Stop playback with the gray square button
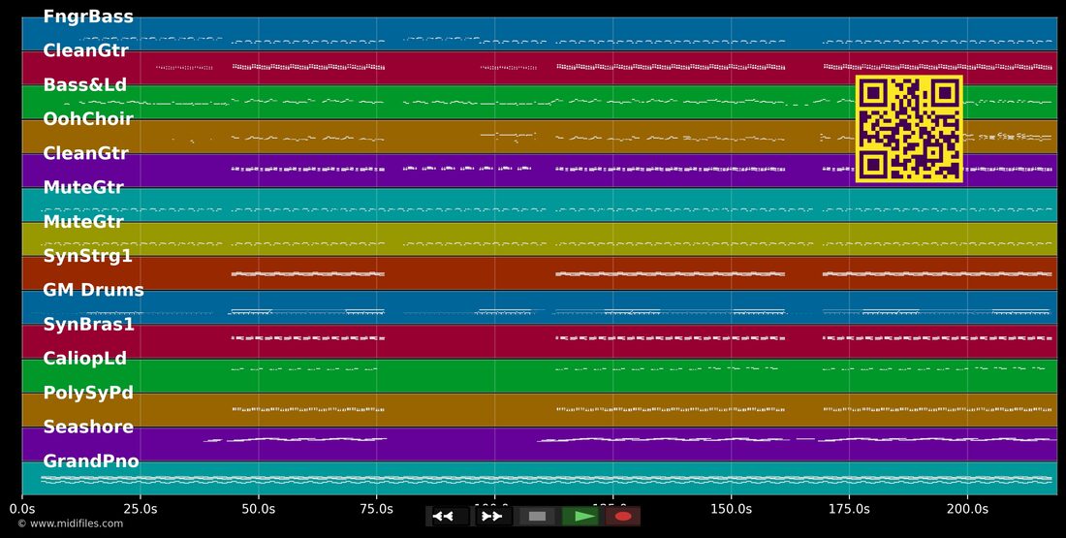This screenshot has width=1066, height=538. pyautogui.click(x=537, y=517)
